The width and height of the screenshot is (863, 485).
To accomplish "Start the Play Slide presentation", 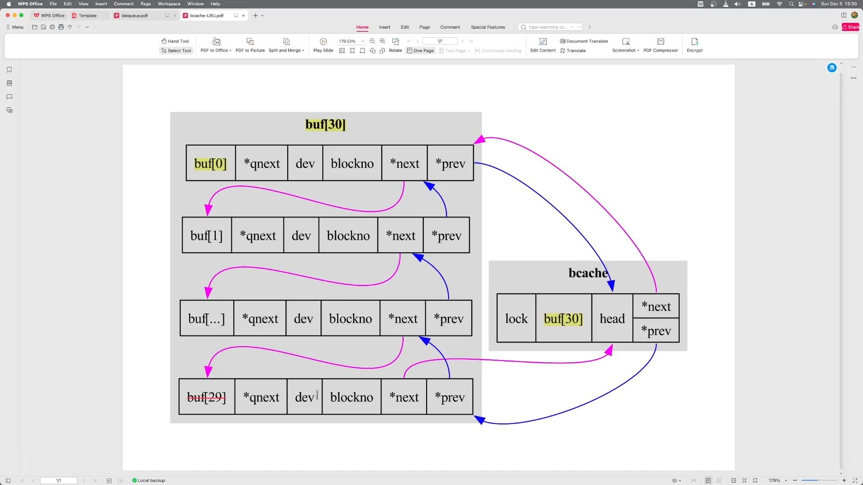I will (x=323, y=46).
